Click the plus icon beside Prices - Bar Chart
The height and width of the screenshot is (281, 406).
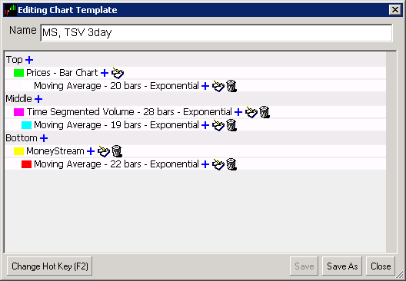tap(105, 73)
